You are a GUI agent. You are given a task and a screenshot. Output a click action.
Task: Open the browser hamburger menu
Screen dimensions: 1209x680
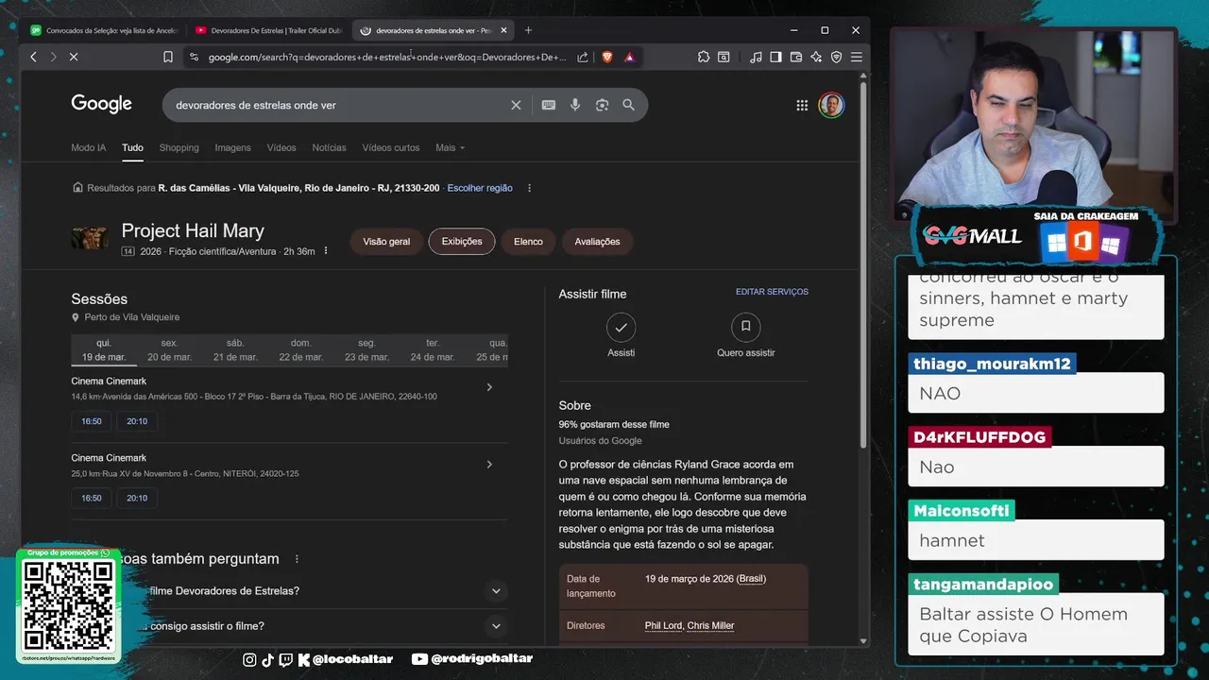click(857, 58)
